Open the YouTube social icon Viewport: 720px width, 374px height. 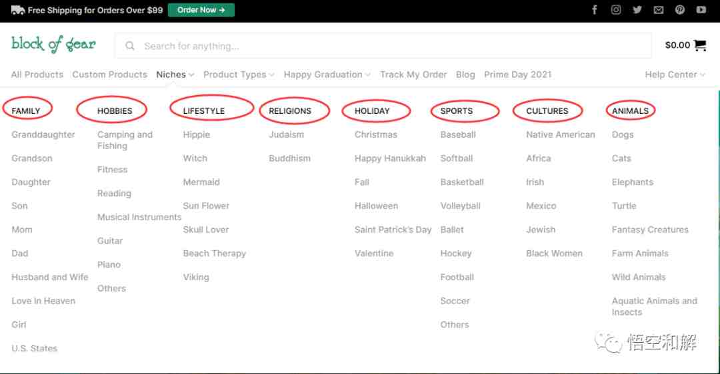701,9
